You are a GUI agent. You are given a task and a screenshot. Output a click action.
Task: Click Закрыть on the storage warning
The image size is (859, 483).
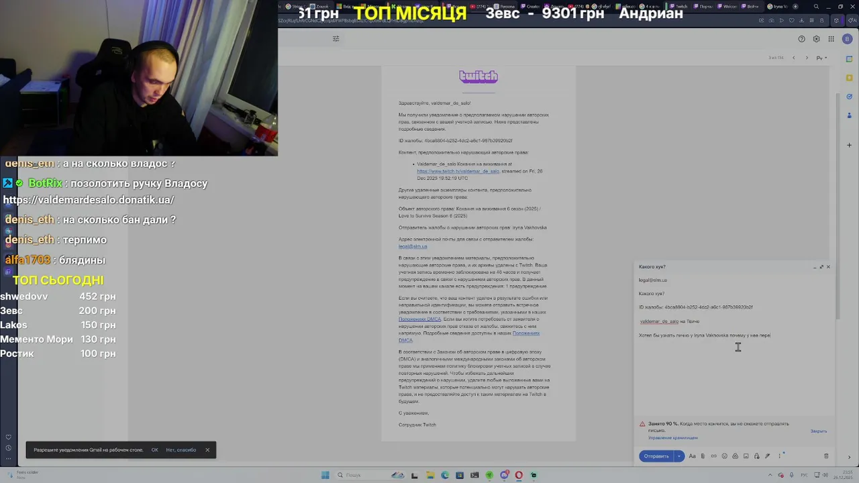click(x=818, y=431)
